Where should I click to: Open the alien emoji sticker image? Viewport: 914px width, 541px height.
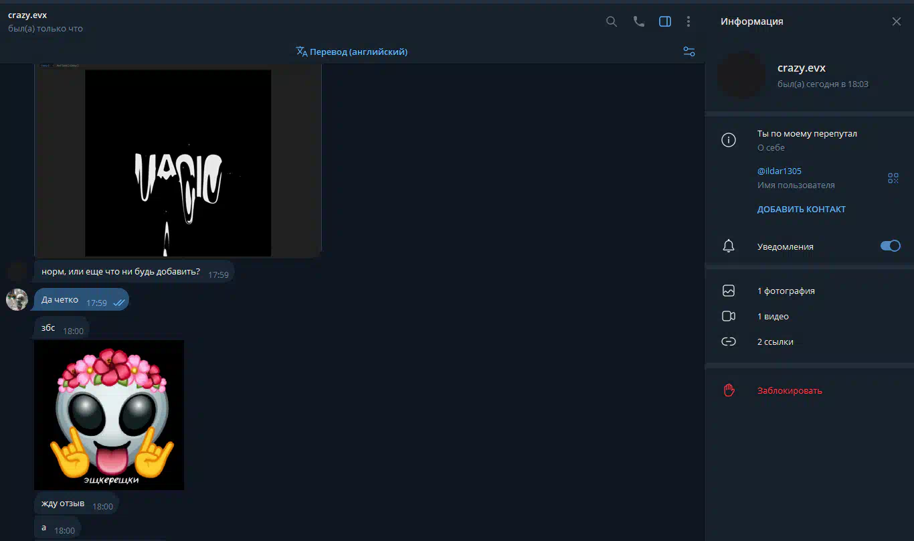(109, 414)
